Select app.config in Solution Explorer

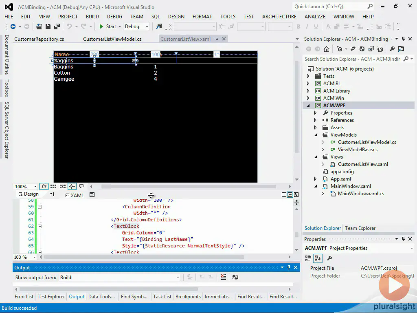(342, 172)
